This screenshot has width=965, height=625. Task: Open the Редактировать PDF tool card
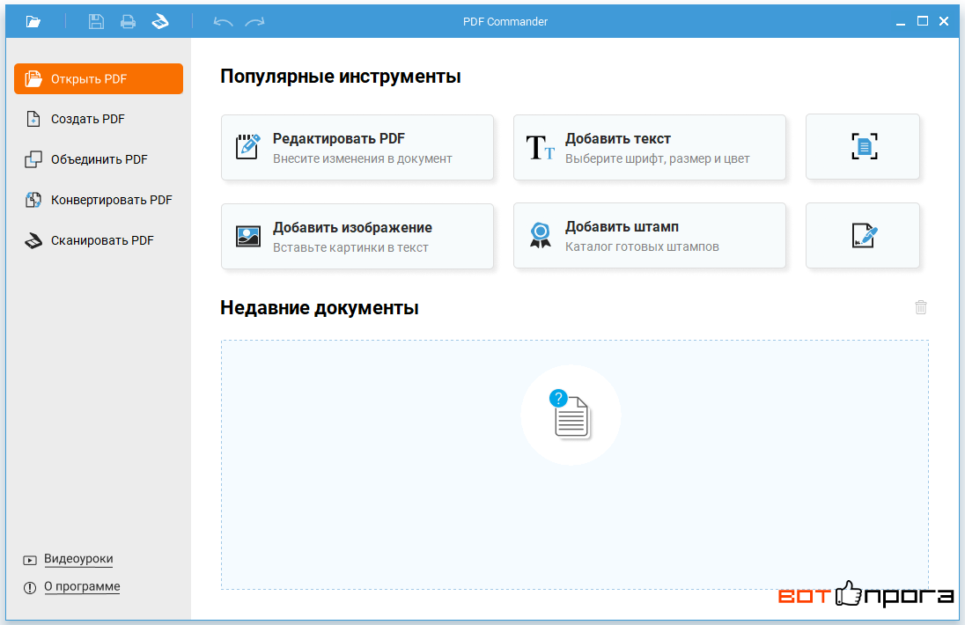[x=357, y=148]
